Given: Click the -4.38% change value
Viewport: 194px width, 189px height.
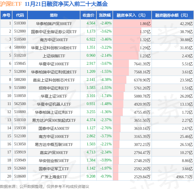Looking at the screenshot, I should (106, 80).
